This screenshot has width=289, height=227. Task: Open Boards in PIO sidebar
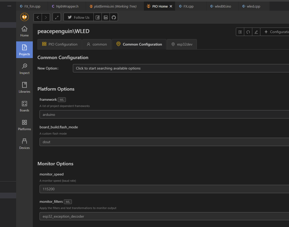pyautogui.click(x=24, y=106)
